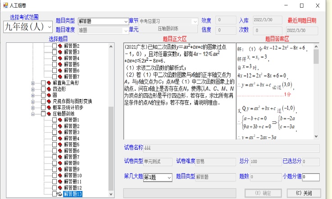
Task: Click the answer area scrollbar up arrow
Action: coord(316,46)
